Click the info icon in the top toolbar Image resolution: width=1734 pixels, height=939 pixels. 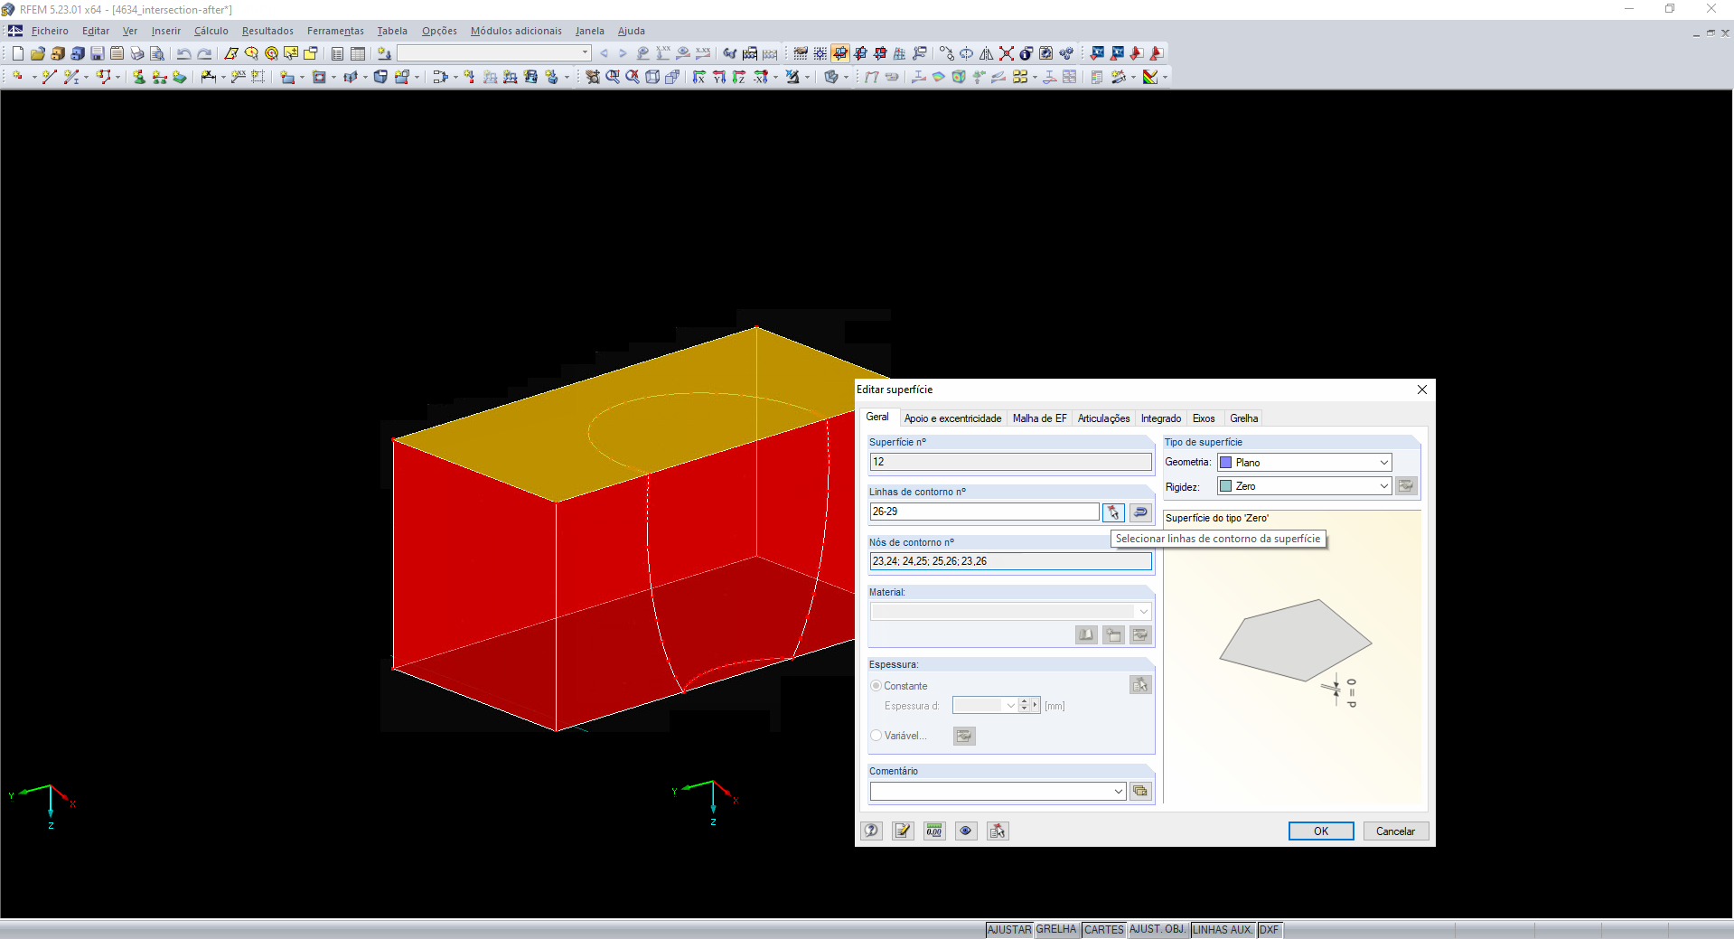1026,53
